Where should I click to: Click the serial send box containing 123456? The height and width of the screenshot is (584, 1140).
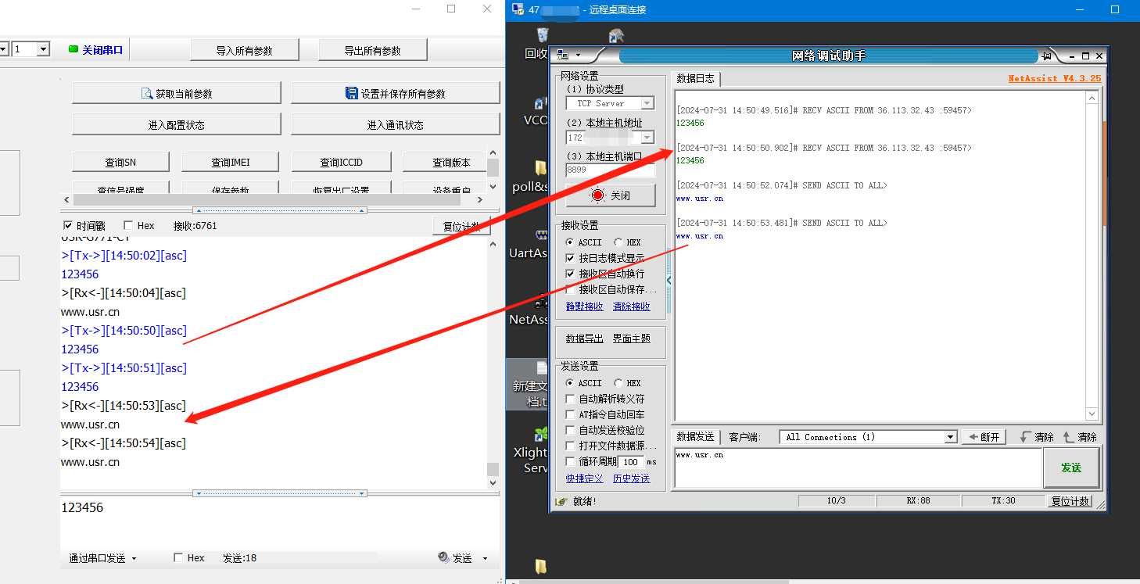280,521
